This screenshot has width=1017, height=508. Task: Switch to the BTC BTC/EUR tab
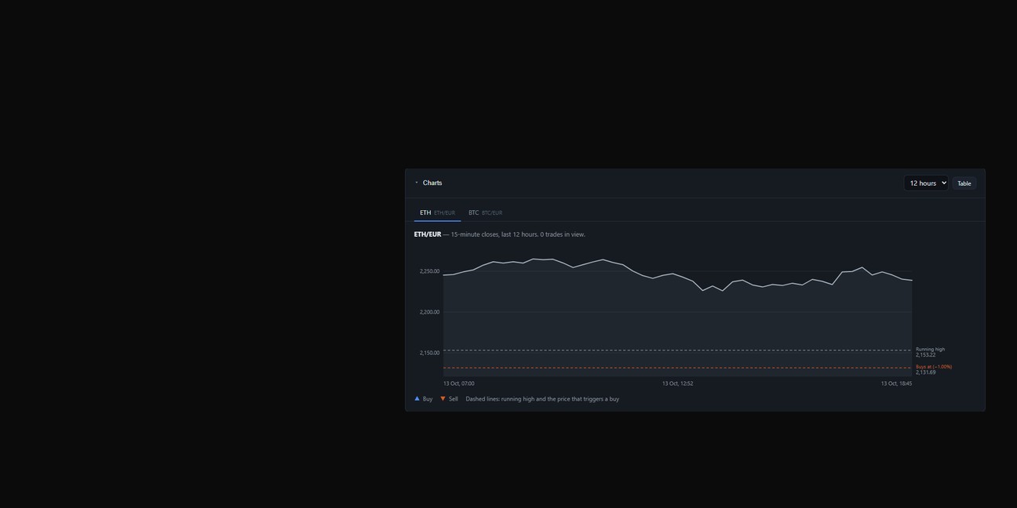pyautogui.click(x=485, y=212)
